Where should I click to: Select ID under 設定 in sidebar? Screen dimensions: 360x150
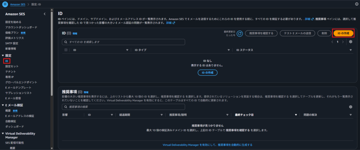coord(7,61)
